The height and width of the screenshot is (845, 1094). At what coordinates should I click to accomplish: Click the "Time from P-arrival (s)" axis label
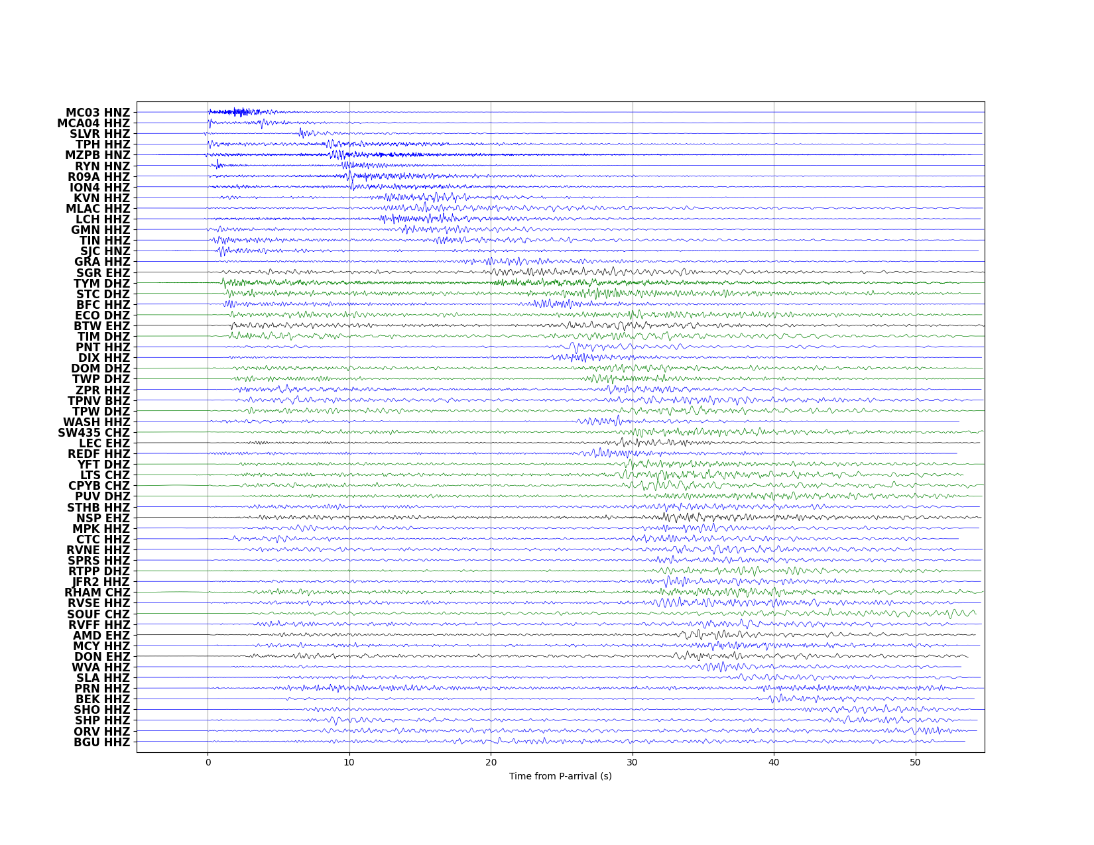point(560,776)
